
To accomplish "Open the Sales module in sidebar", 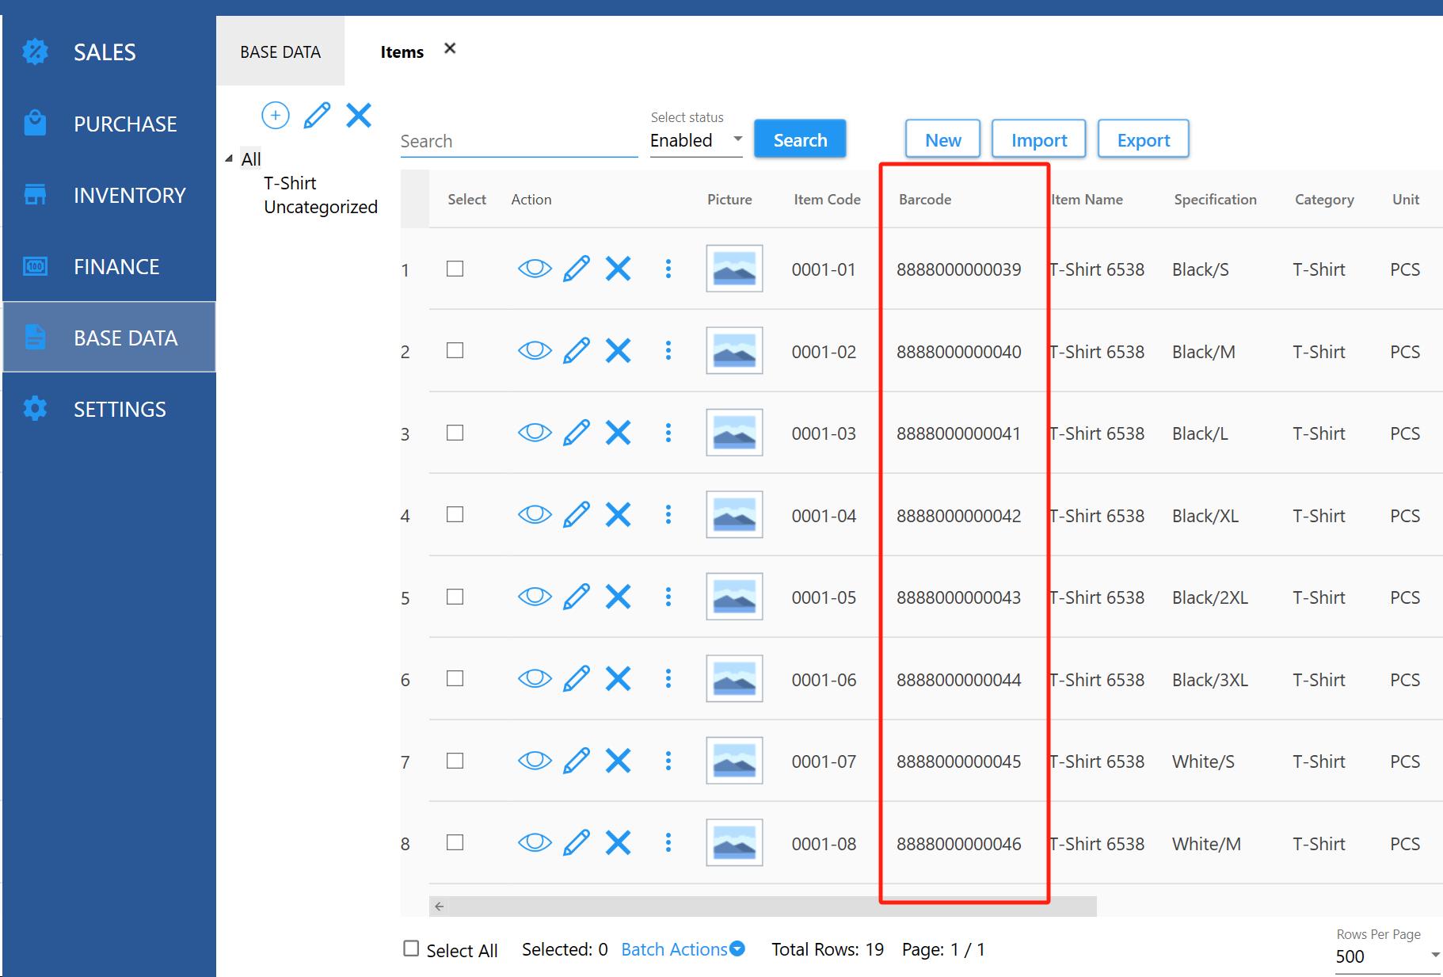I will coord(105,52).
